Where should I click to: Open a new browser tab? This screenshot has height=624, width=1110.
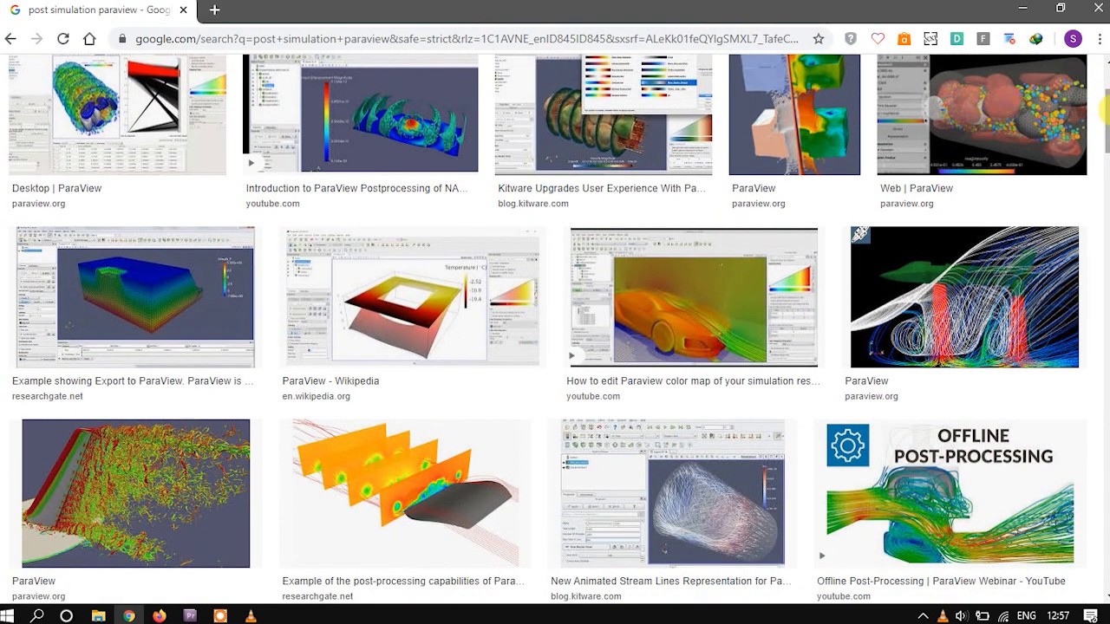click(214, 10)
